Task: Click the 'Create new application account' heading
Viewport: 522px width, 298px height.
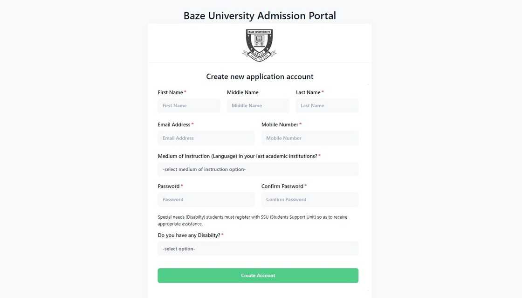Action: point(260,76)
